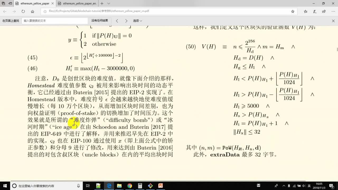
Task: Add notes with the pen icon
Action: pyautogui.click(x=315, y=12)
